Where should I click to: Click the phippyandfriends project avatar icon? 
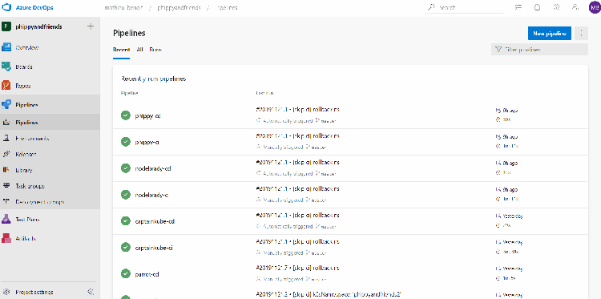click(6, 26)
